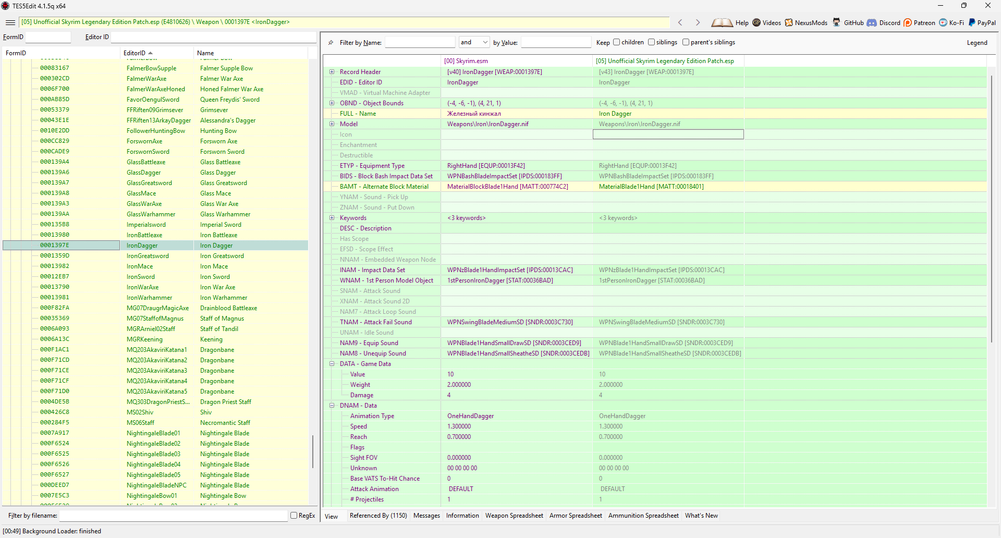The width and height of the screenshot is (1001, 538).
Task: Open the NexusMods icon link
Action: pyautogui.click(x=789, y=22)
